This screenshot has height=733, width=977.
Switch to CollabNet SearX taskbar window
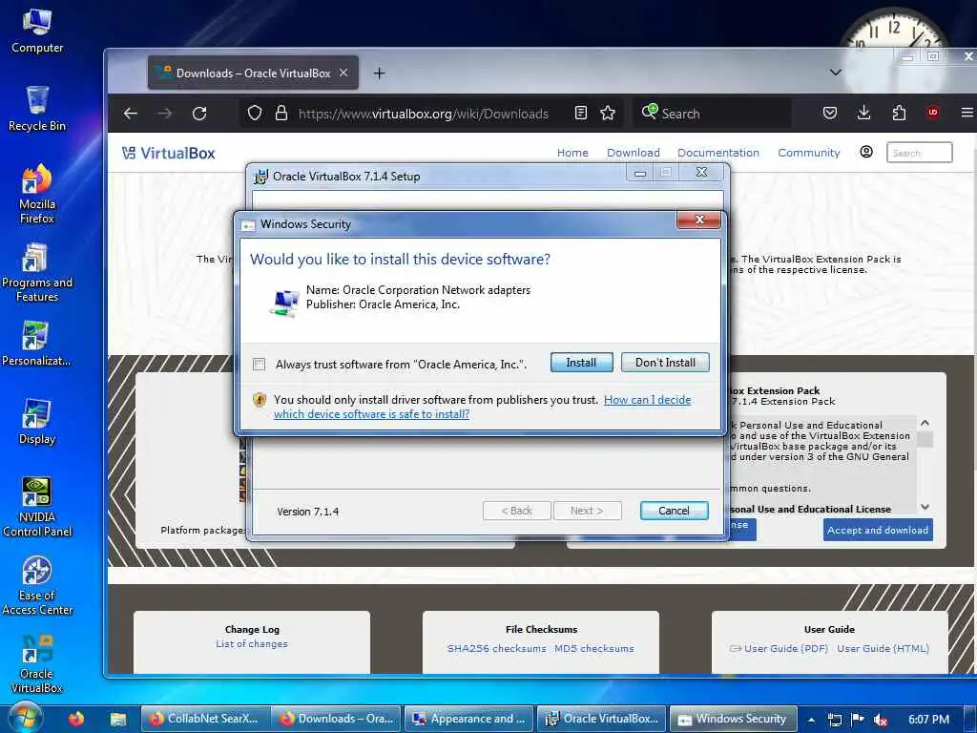[x=207, y=719]
